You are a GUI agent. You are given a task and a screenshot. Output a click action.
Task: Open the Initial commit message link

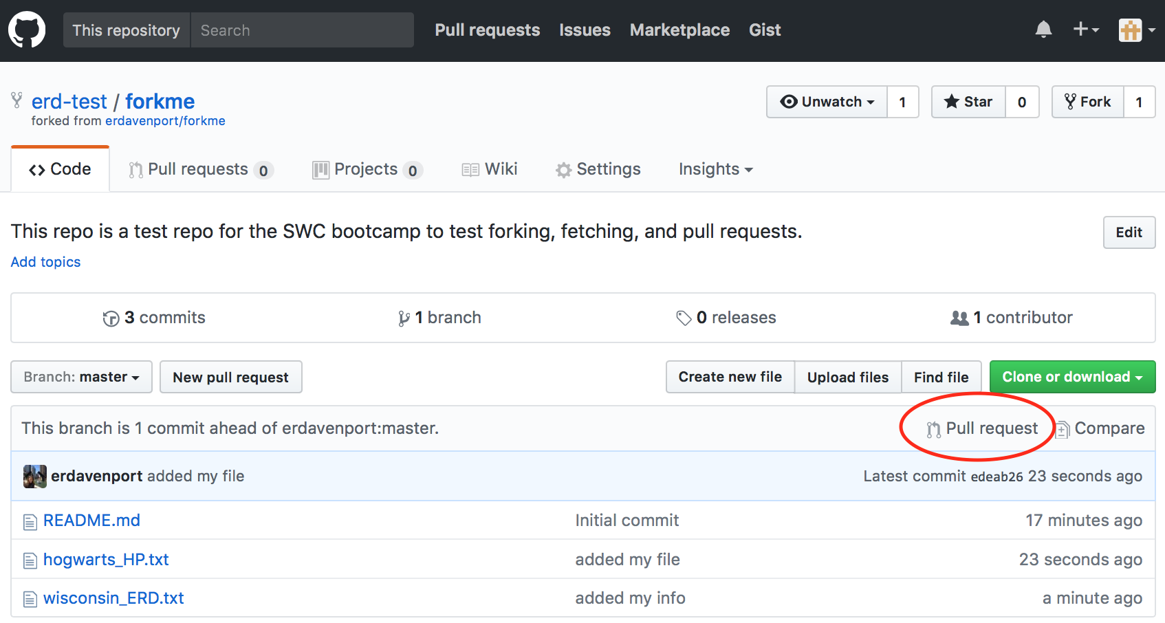(627, 521)
